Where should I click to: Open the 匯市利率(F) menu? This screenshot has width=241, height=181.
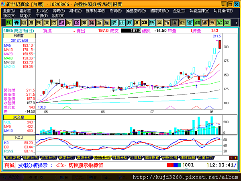(x=96, y=11)
